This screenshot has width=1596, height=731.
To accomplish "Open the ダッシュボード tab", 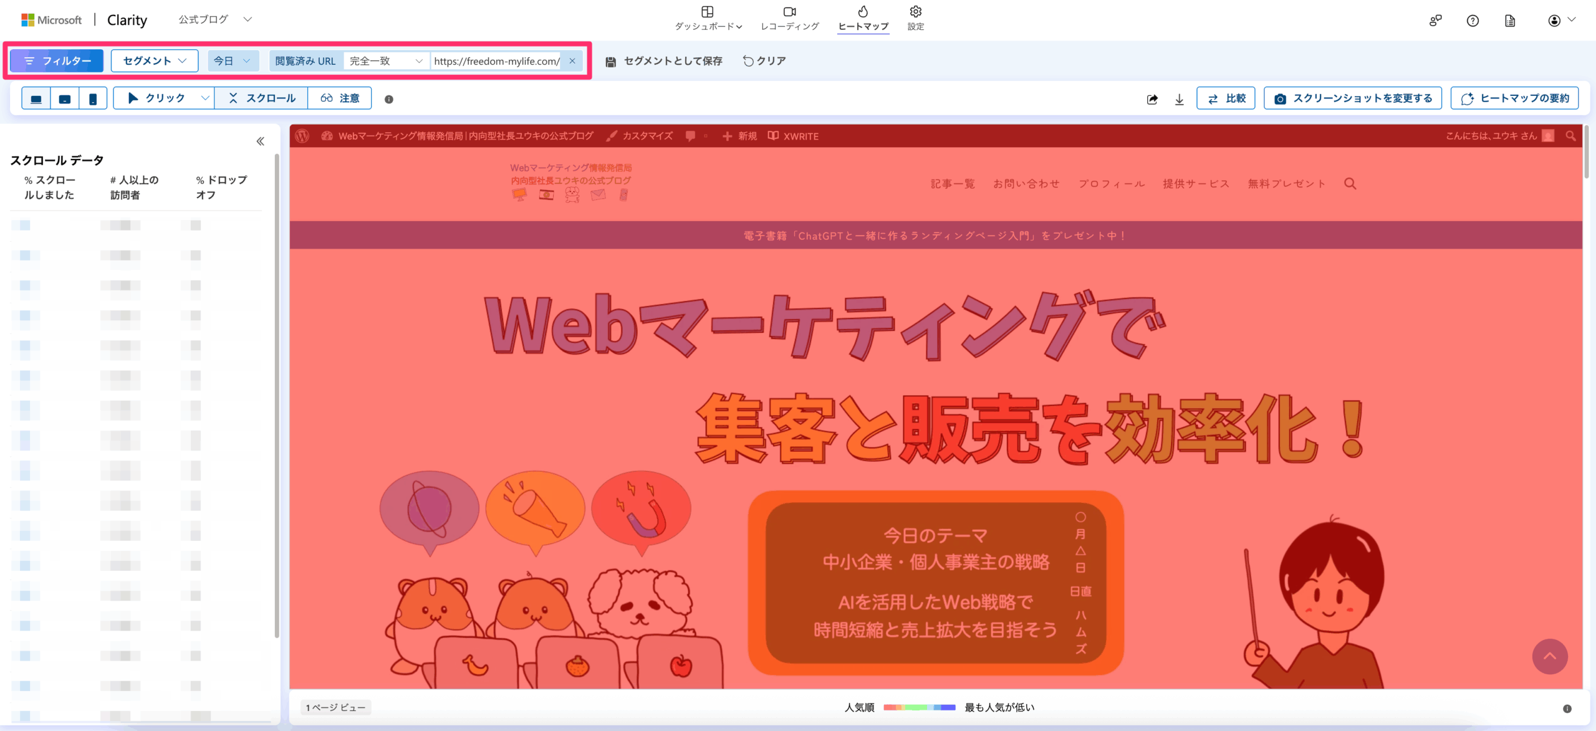I will 708,19.
